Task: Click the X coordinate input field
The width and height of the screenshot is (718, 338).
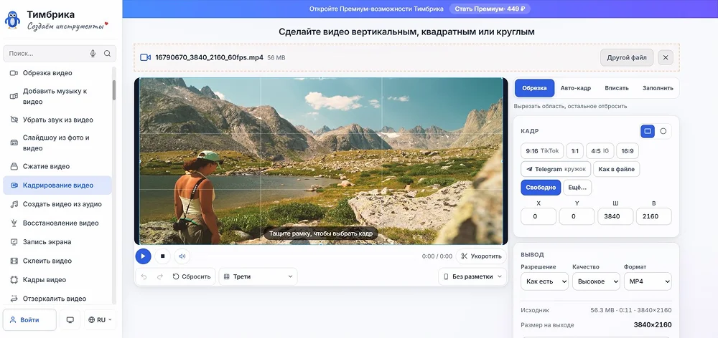Action: click(538, 216)
